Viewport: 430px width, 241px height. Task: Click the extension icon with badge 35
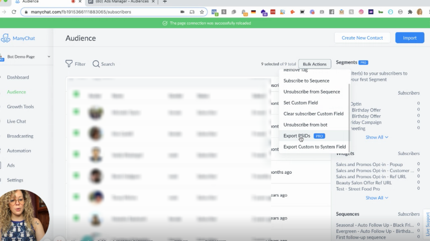[263, 12]
